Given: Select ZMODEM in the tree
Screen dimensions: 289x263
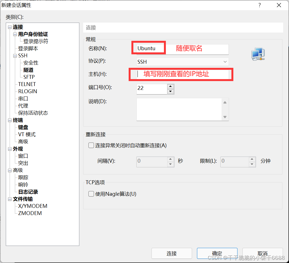Looking at the screenshot, I should (x=30, y=213).
